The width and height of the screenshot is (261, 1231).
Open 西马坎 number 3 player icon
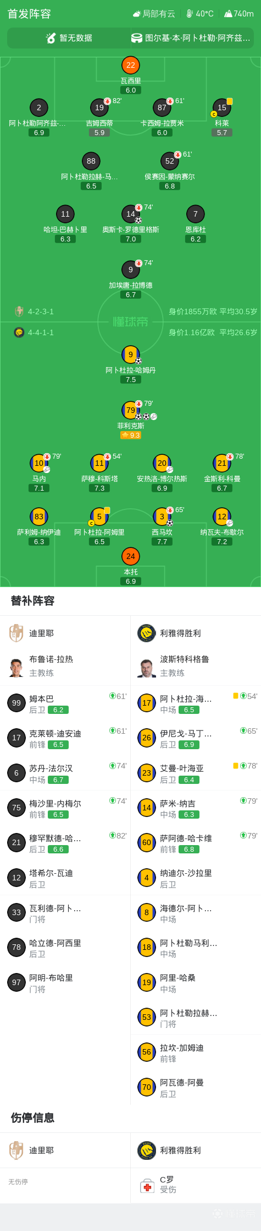click(162, 517)
